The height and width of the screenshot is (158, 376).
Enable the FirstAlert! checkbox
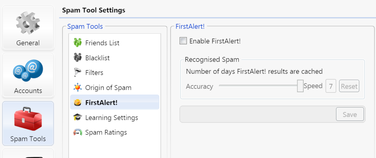[x=183, y=41]
